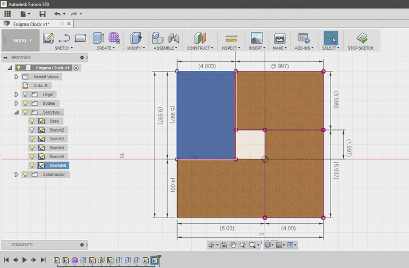The image size is (409, 268).
Task: Click the Make 3D print icon
Action: [x=280, y=38]
